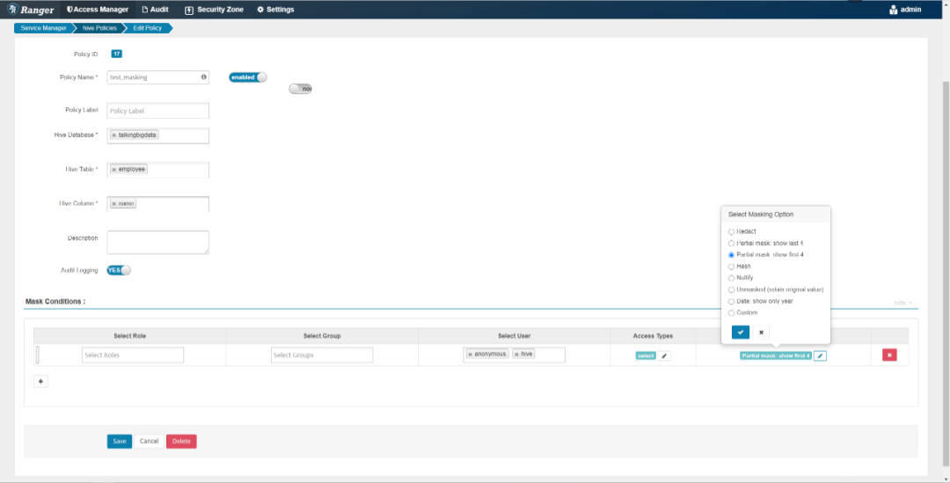950x483 pixels.
Task: Click the Policy Name input field
Action: coord(157,77)
